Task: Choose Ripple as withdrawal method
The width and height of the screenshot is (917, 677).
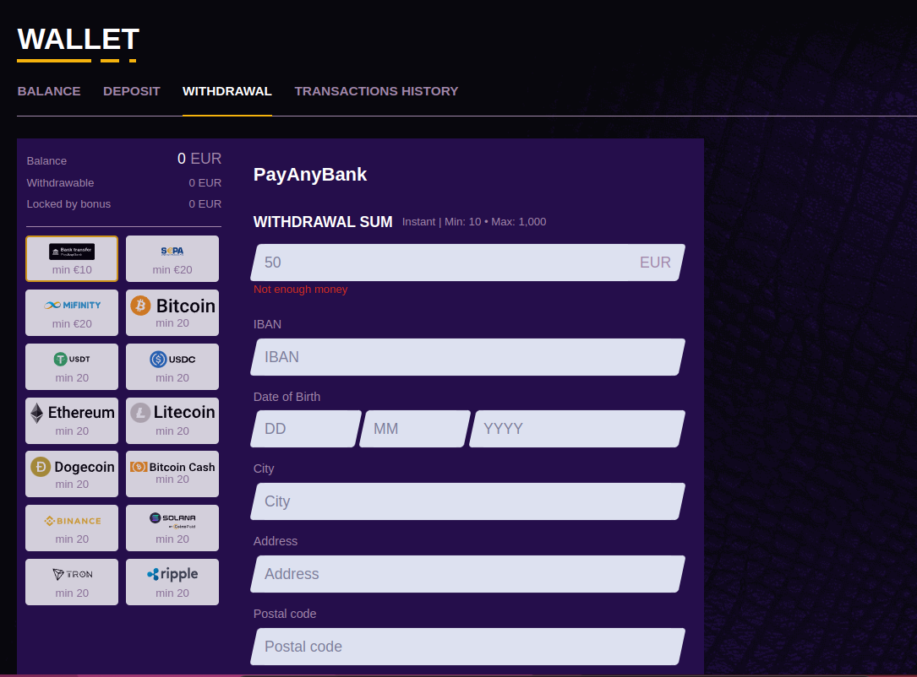Action: (x=172, y=582)
